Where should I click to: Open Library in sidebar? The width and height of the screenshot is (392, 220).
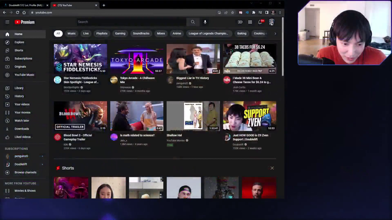coord(23,88)
